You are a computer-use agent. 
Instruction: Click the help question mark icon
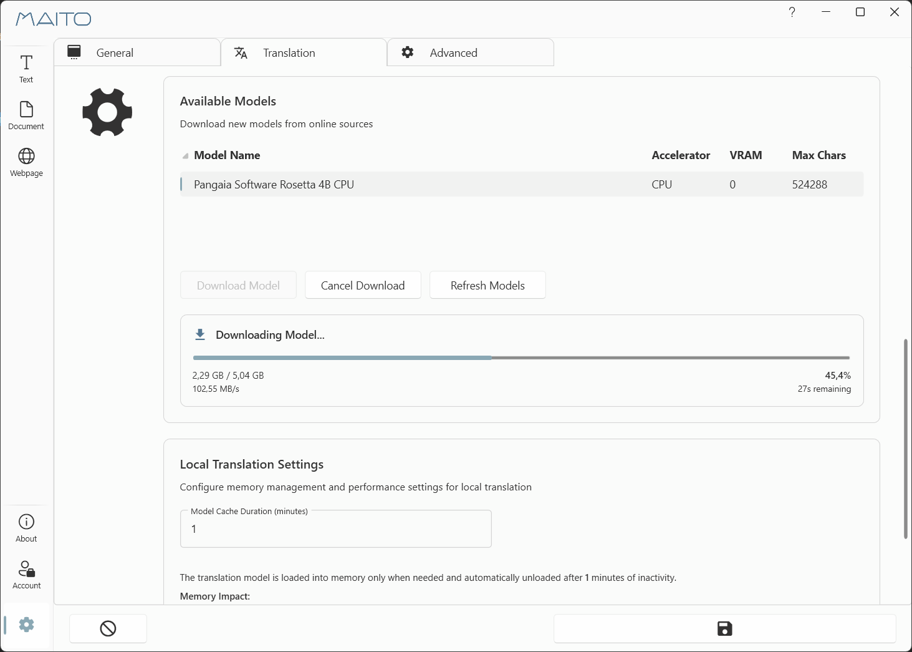792,12
